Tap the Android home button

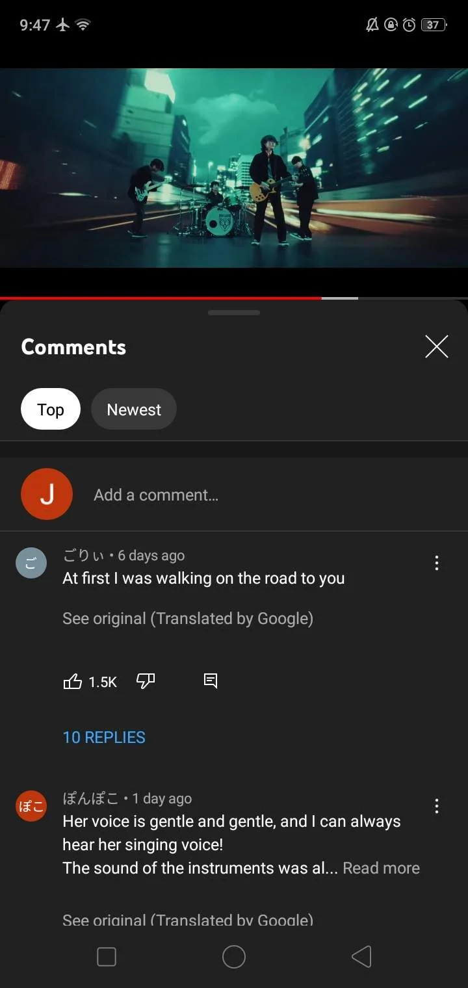click(x=234, y=957)
